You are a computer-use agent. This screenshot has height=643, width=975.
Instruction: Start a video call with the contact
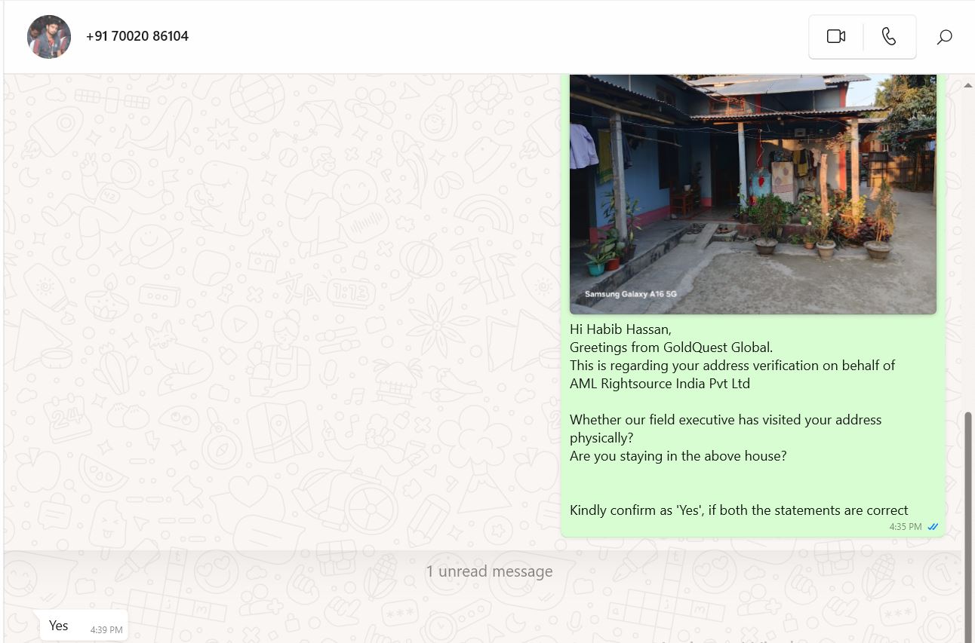click(836, 36)
